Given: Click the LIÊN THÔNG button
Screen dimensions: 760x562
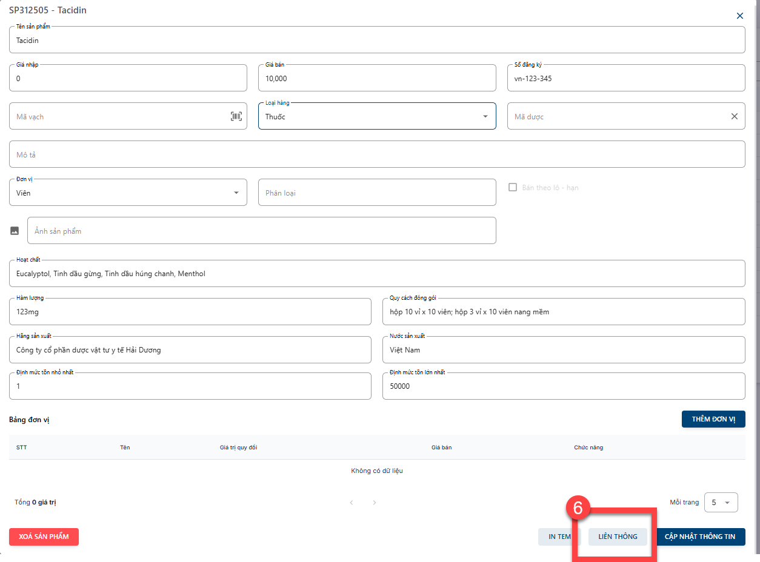Looking at the screenshot, I should [617, 537].
